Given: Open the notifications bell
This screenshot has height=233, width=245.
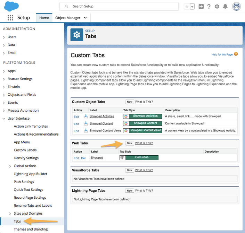Looking at the screenshot, I should click(x=225, y=6).
